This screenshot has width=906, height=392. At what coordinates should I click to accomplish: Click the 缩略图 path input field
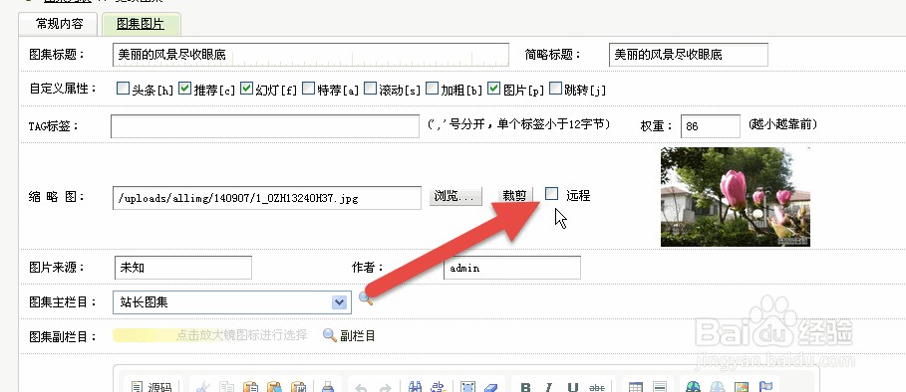[x=267, y=198]
